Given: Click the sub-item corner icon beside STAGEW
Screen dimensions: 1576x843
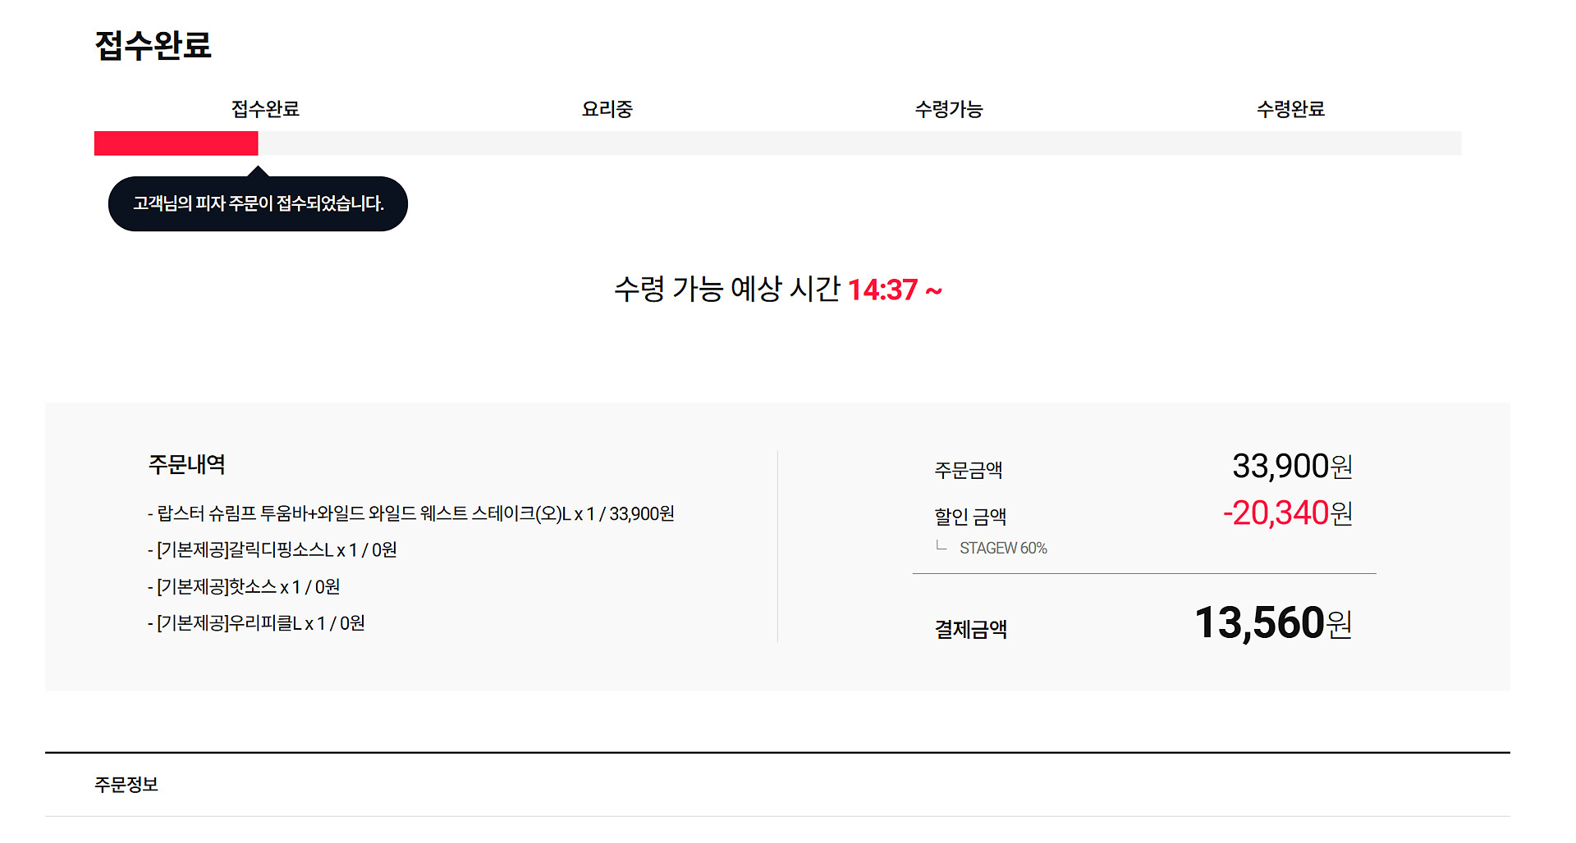Looking at the screenshot, I should (x=941, y=545).
